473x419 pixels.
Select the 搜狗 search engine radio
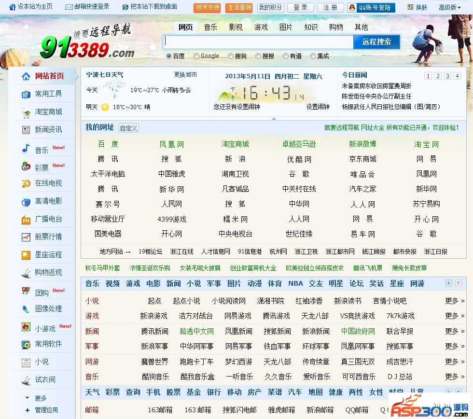click(x=231, y=56)
